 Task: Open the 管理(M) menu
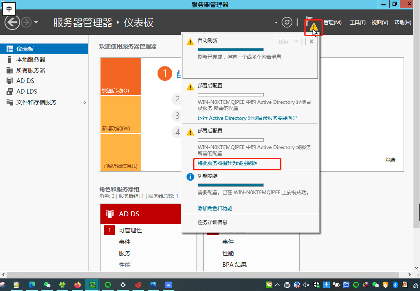[x=333, y=23]
